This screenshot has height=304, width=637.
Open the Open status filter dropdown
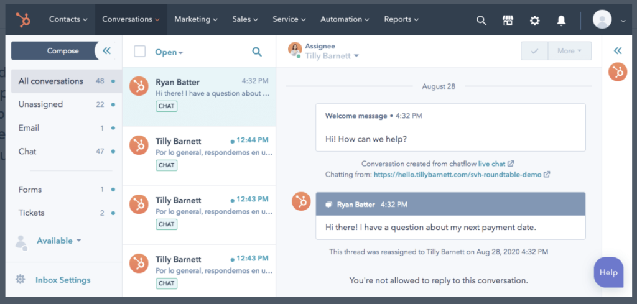coord(169,52)
